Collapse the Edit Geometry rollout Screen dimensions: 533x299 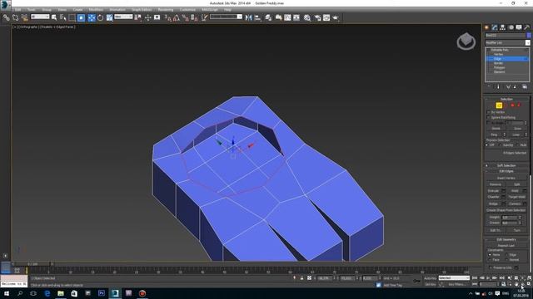(x=506, y=240)
